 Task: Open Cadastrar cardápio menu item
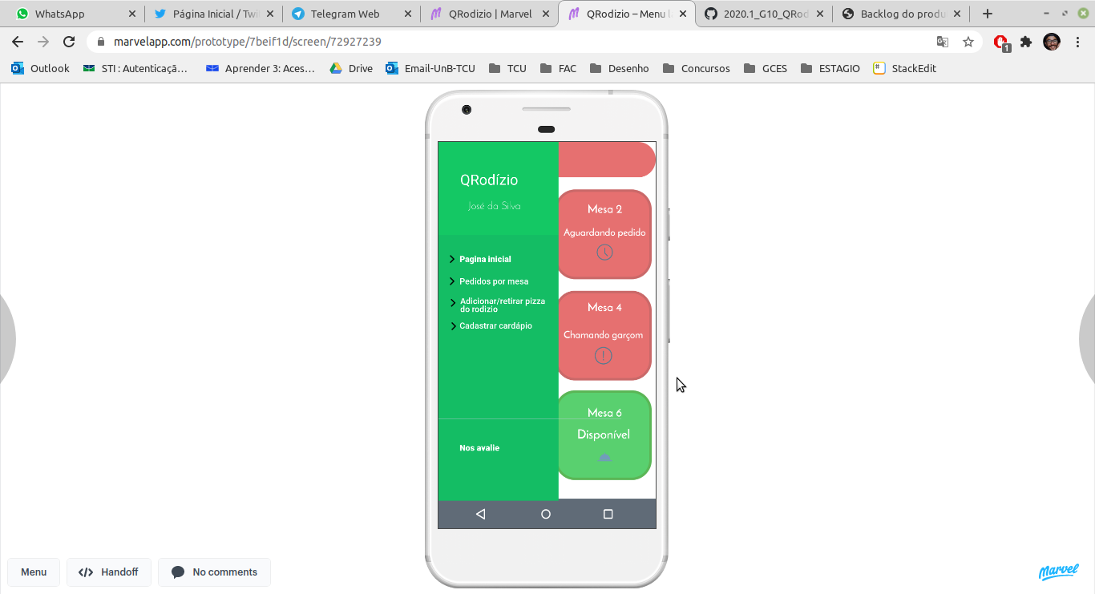pos(495,325)
